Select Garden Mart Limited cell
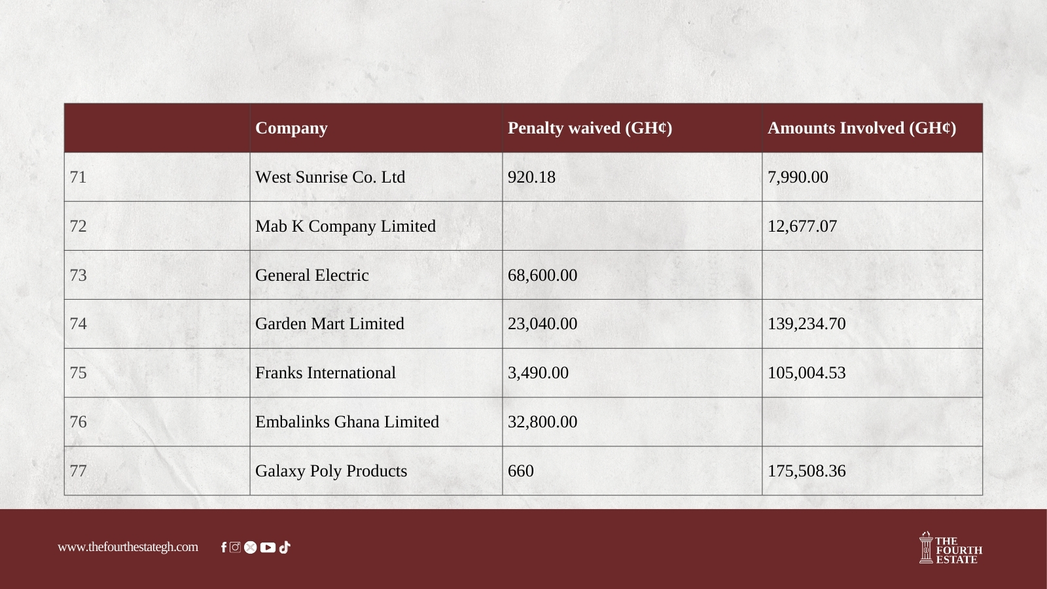Screen dimensions: 1047x589 click(x=376, y=324)
